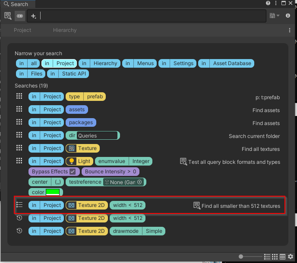Switch to the Project tab

(x=22, y=30)
